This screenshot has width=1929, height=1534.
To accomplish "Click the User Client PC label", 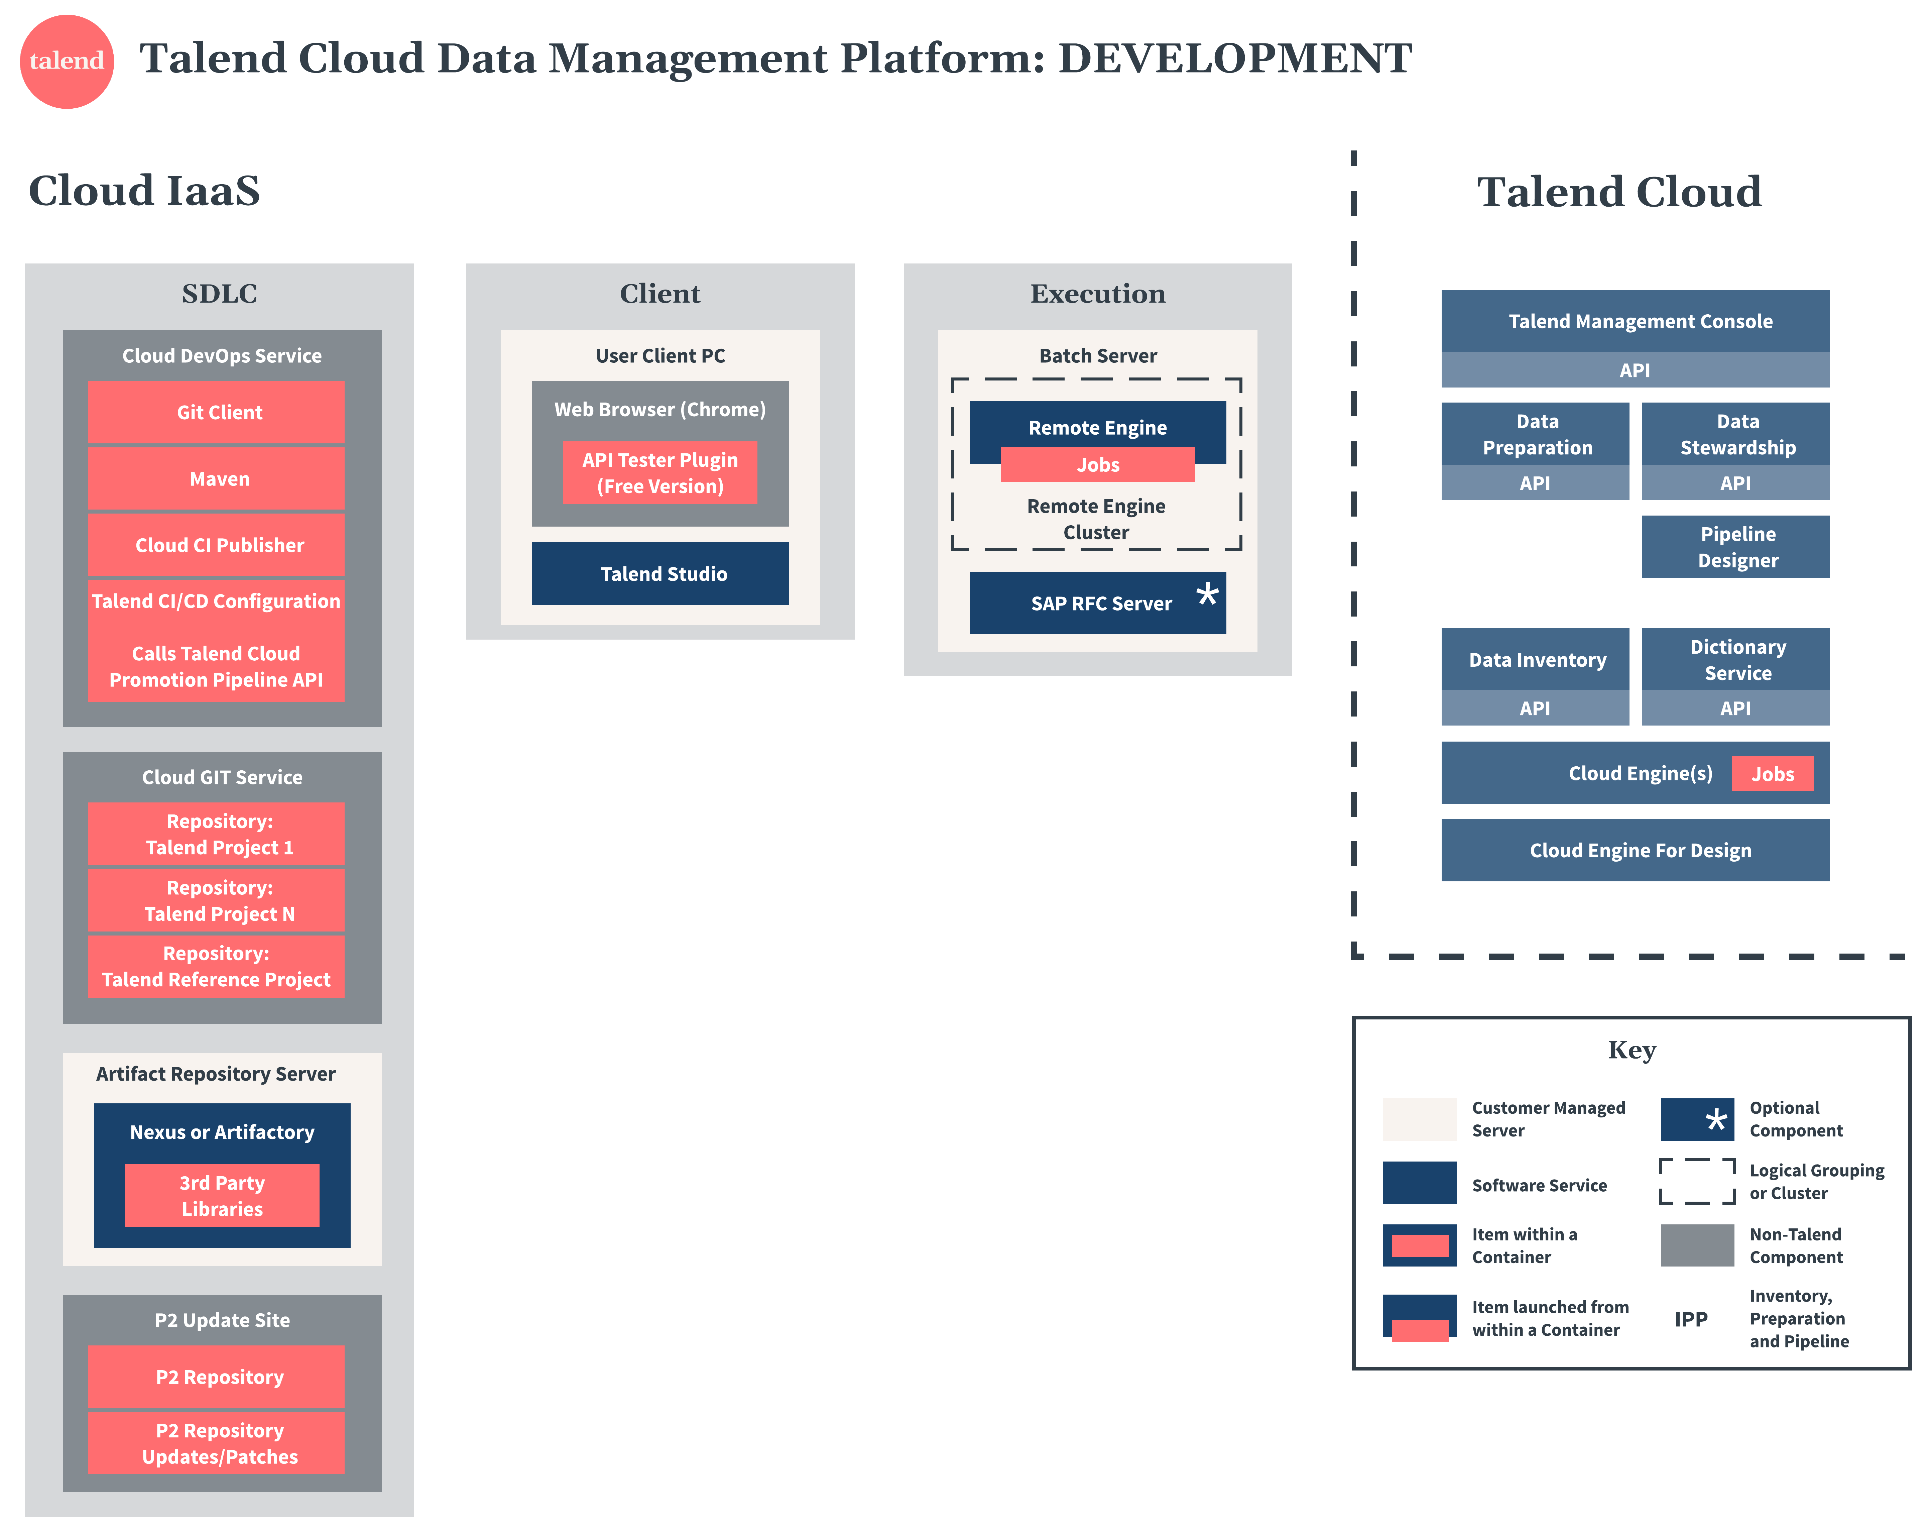I will (660, 355).
